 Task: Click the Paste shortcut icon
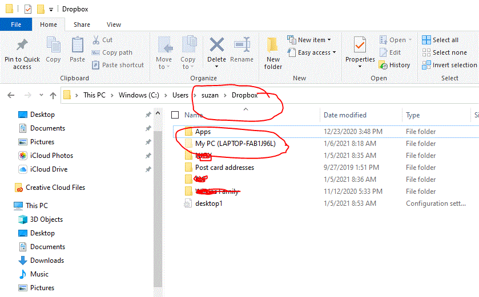(96, 65)
